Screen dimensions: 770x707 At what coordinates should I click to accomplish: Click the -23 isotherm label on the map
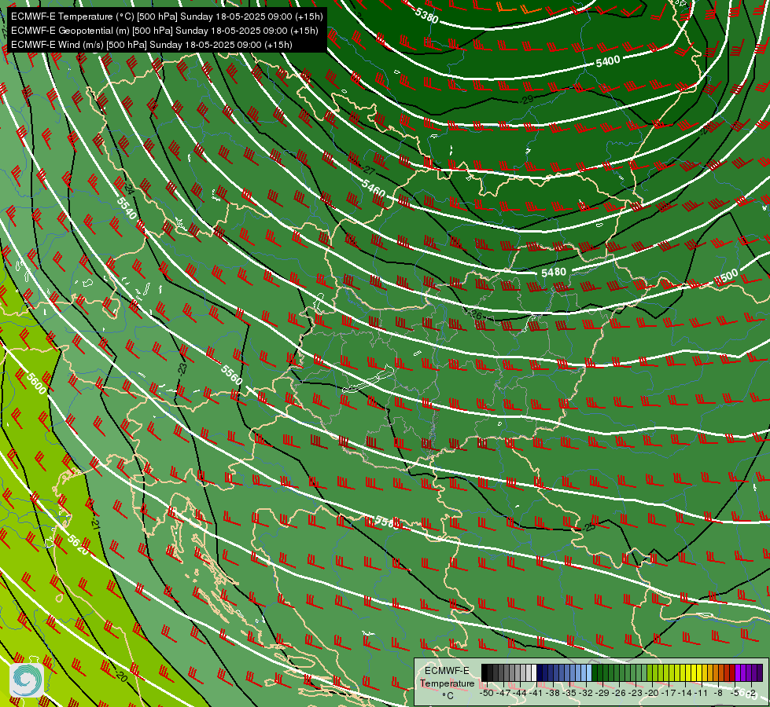click(182, 369)
